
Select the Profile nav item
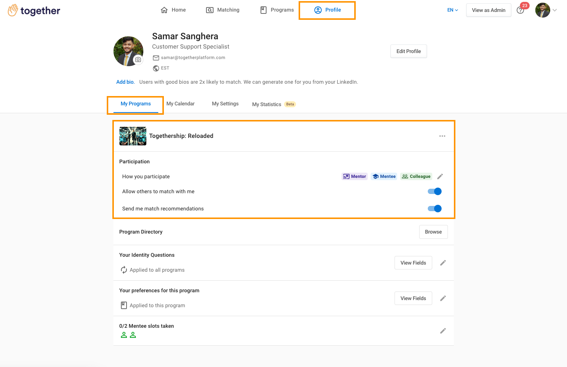(327, 10)
